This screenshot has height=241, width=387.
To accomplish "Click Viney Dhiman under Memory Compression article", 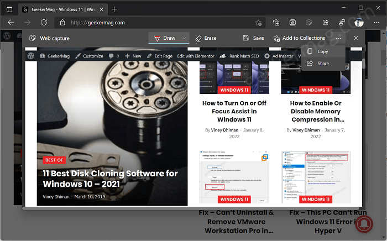I will 306,130.
